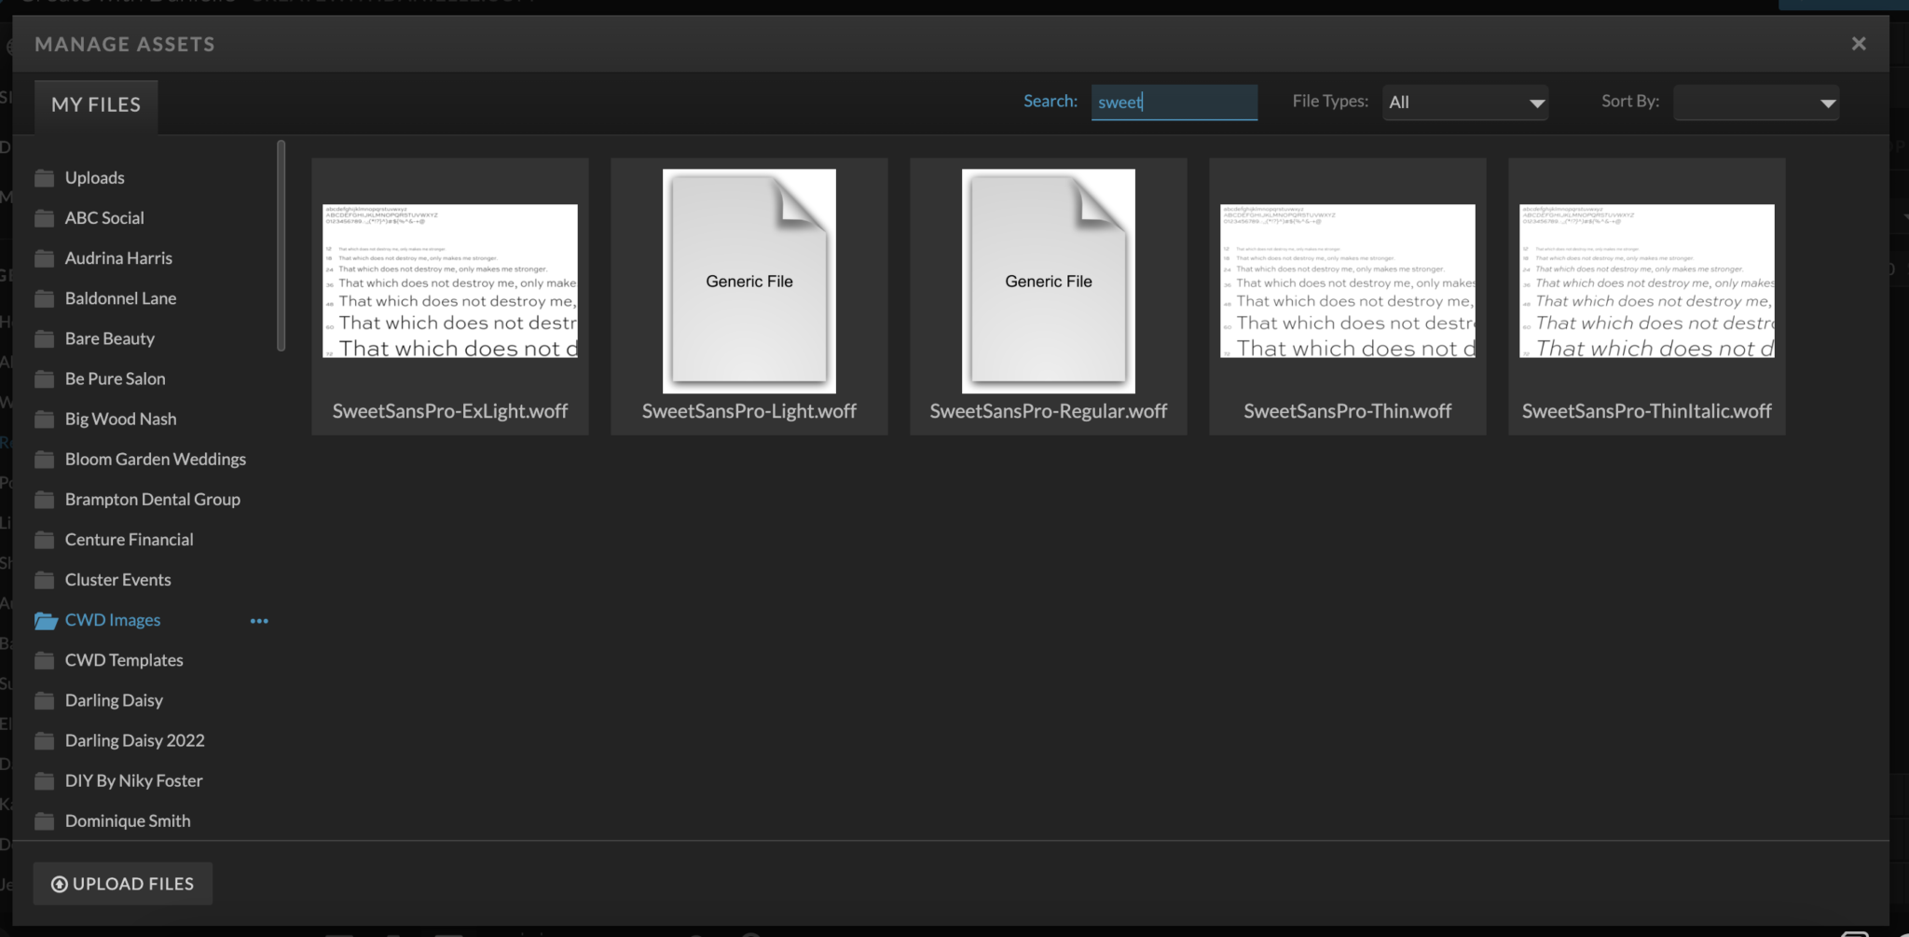Open the Sort By dropdown

click(x=1756, y=103)
